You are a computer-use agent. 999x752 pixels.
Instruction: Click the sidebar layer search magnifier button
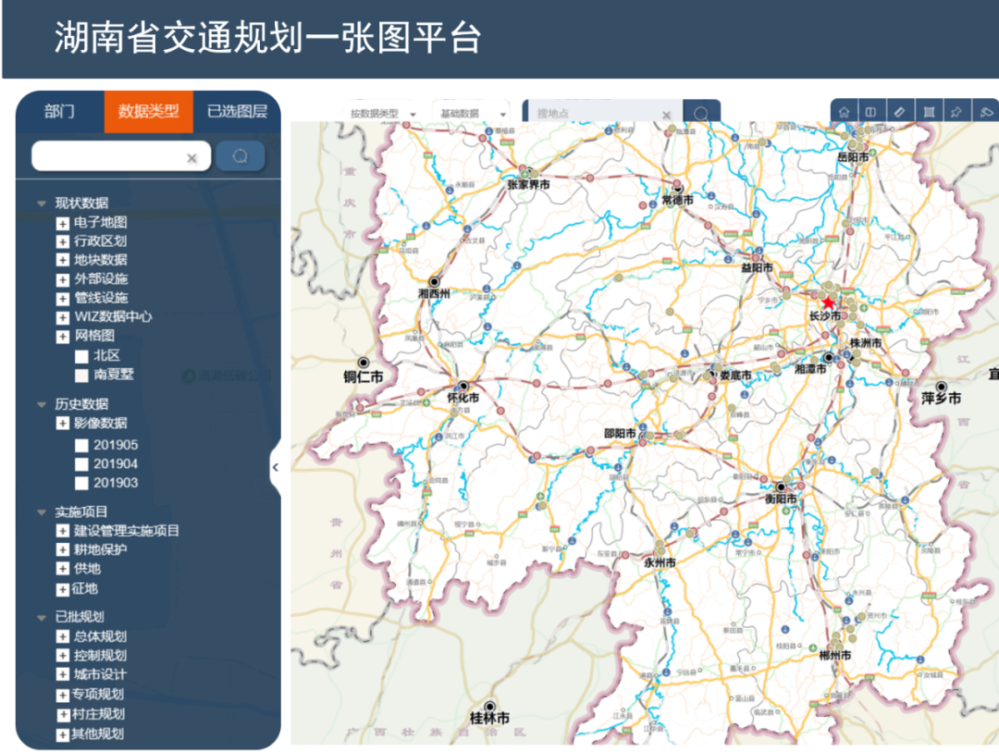tap(240, 156)
